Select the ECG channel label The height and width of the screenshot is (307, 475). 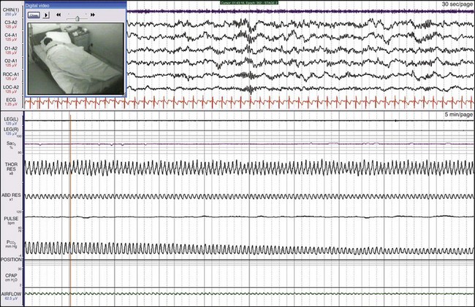tap(12, 101)
